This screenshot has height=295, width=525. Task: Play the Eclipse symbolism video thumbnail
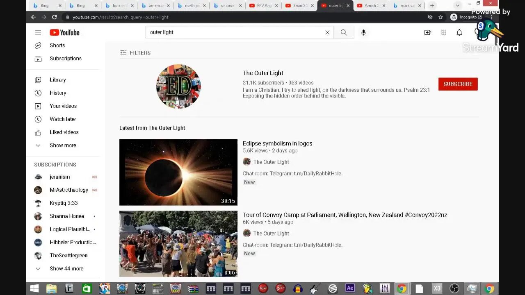point(178,172)
